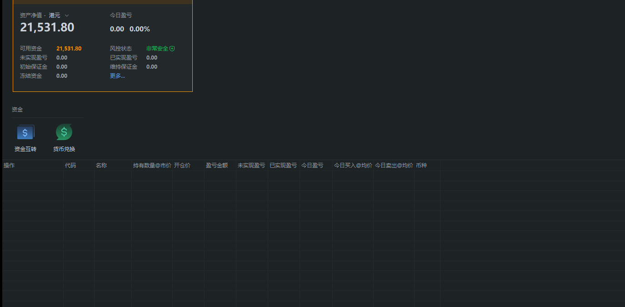Click the 冻结资金 label
Screen dimensions: 625x307
(x=31, y=76)
